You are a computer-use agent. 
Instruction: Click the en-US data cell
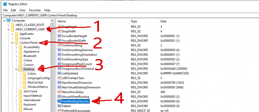pos(164,111)
